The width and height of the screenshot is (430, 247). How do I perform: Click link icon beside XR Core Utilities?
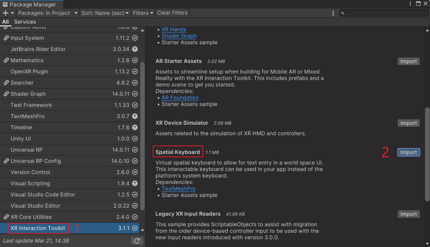(x=6, y=217)
